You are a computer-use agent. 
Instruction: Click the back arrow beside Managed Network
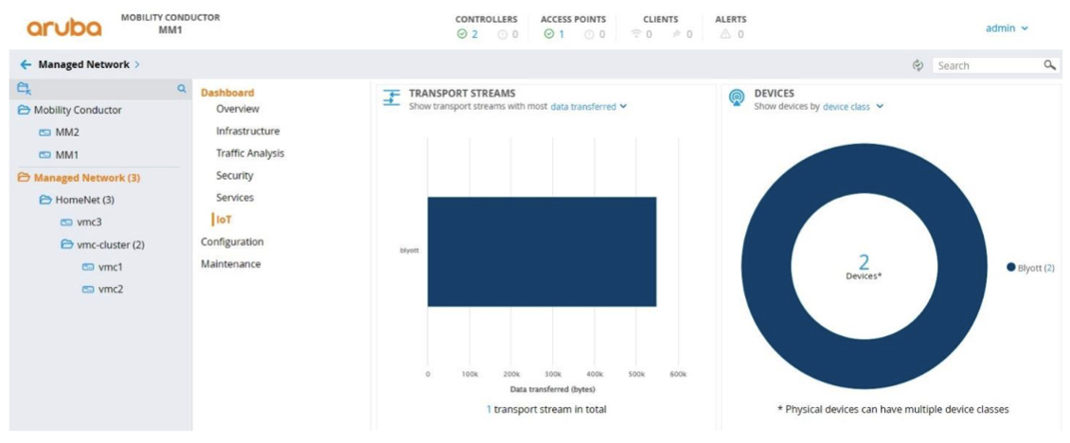(x=26, y=64)
